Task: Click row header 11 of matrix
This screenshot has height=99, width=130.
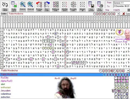Action: coord(2,66)
